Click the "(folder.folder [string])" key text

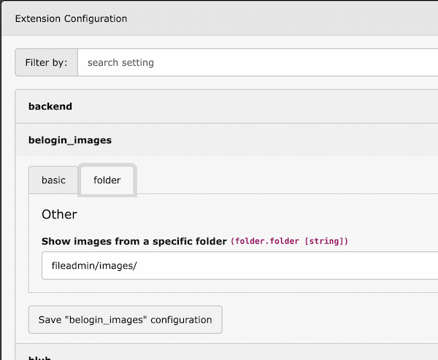click(289, 242)
